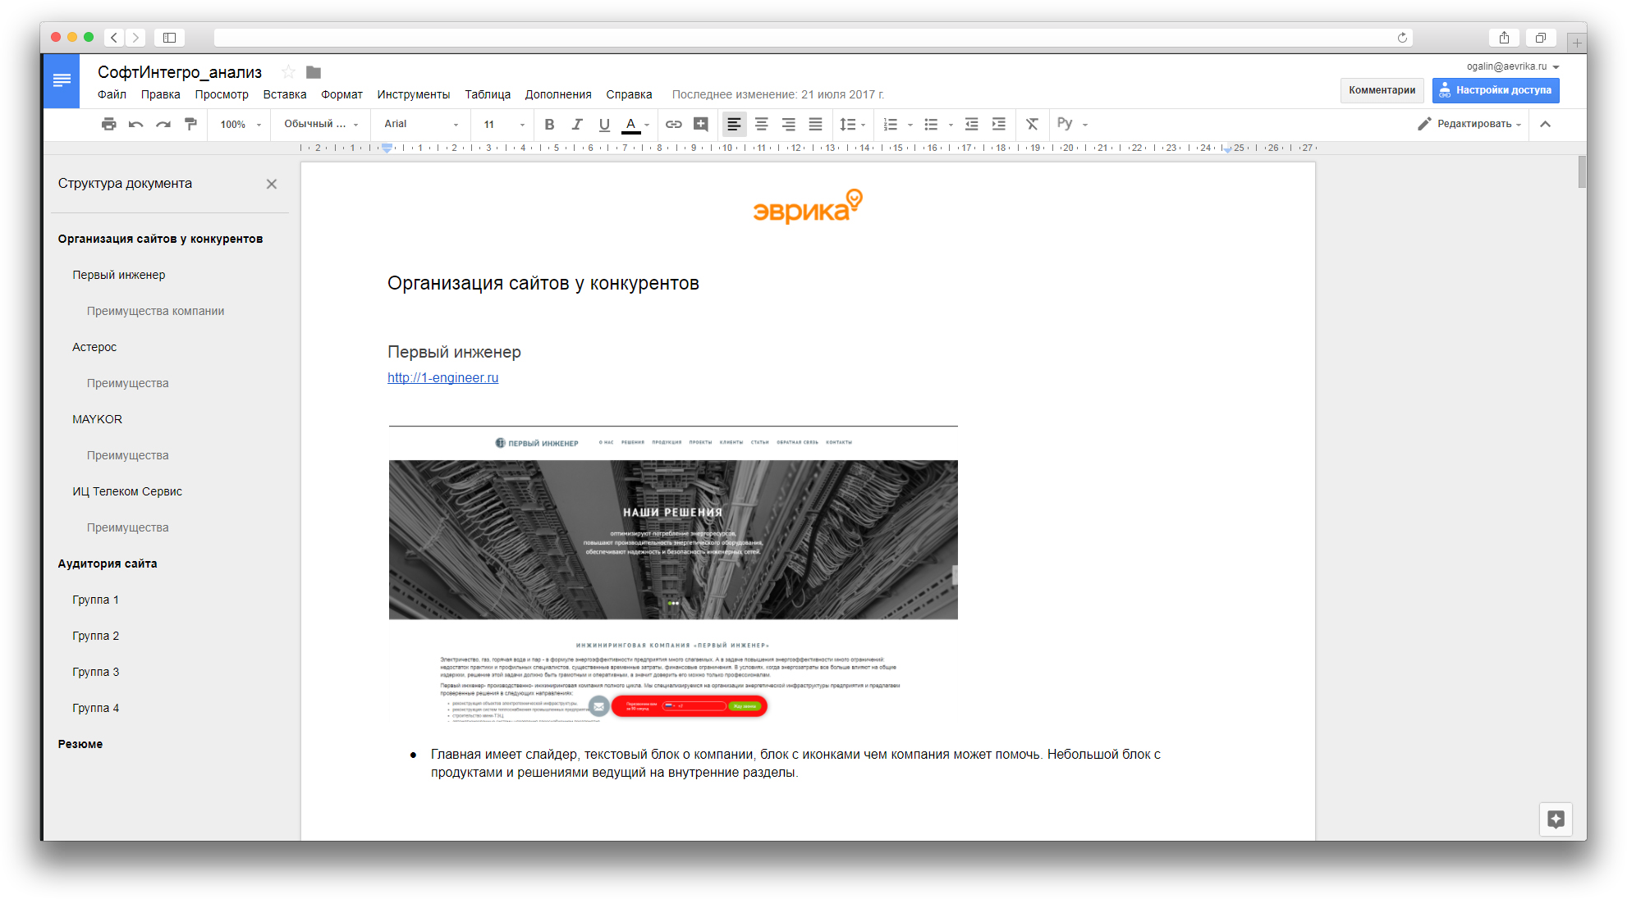
Task: Go to Аудитория сайта in outline
Action: click(108, 564)
